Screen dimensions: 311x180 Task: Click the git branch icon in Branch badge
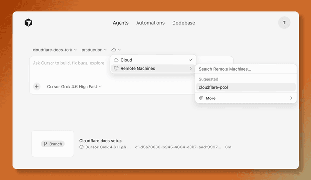coord(45,144)
